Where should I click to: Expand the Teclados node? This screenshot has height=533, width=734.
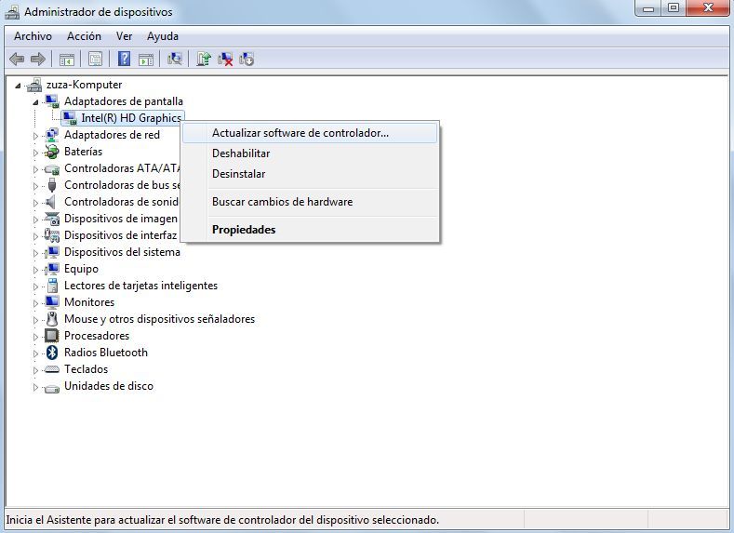pyautogui.click(x=35, y=370)
